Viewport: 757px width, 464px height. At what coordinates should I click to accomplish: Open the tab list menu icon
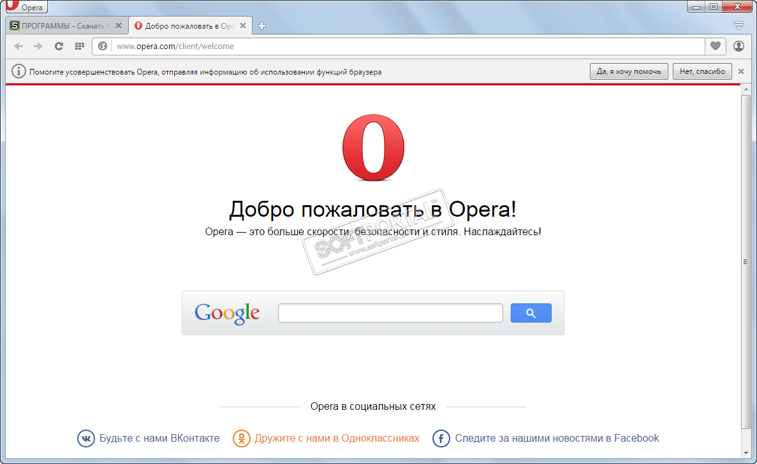pos(738,25)
